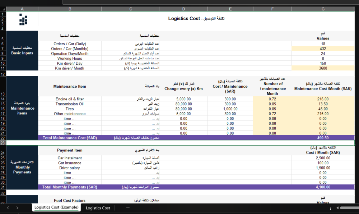Image resolution: width=359 pixels, height=214 pixels.
Task: Click the Orders / Car (Daily) value 18
Action: click(x=323, y=44)
